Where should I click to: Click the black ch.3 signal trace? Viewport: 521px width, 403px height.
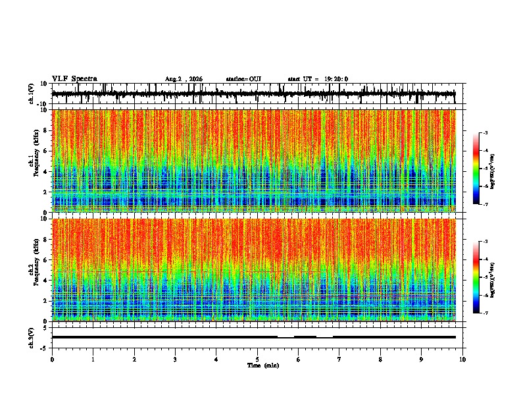(253, 337)
